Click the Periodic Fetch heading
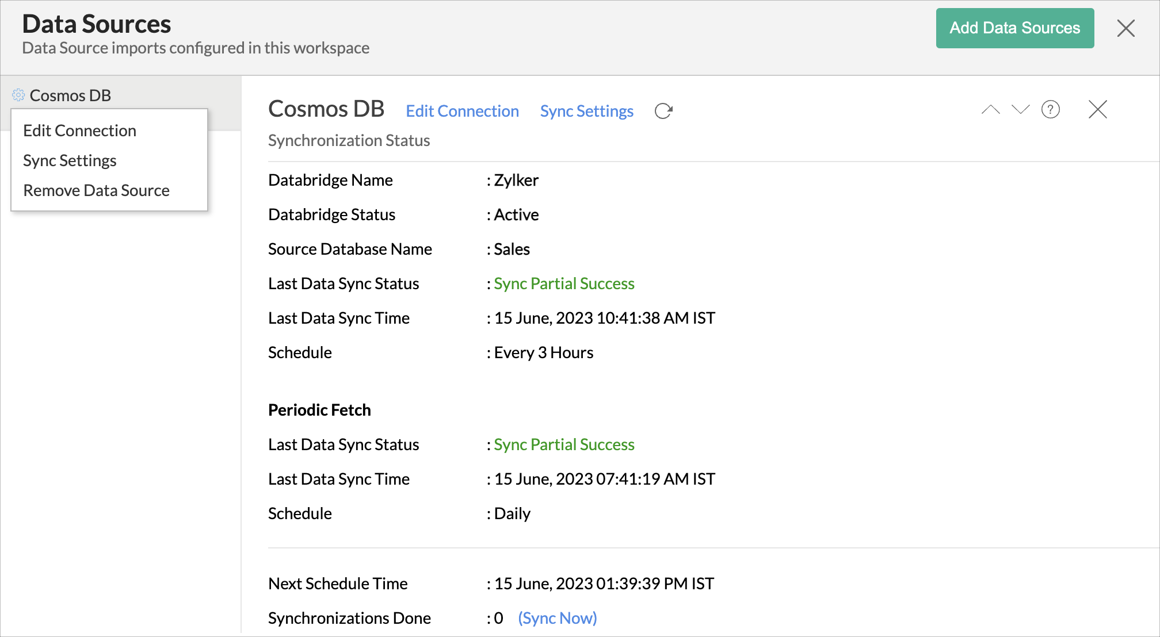Image resolution: width=1160 pixels, height=637 pixels. click(x=319, y=410)
